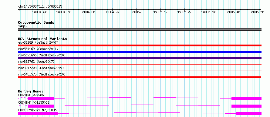Open nsv6591606 (Sedlazeck2020) variant label
Image resolution: width=270 pixels, height=117 pixels.
(x=42, y=55)
